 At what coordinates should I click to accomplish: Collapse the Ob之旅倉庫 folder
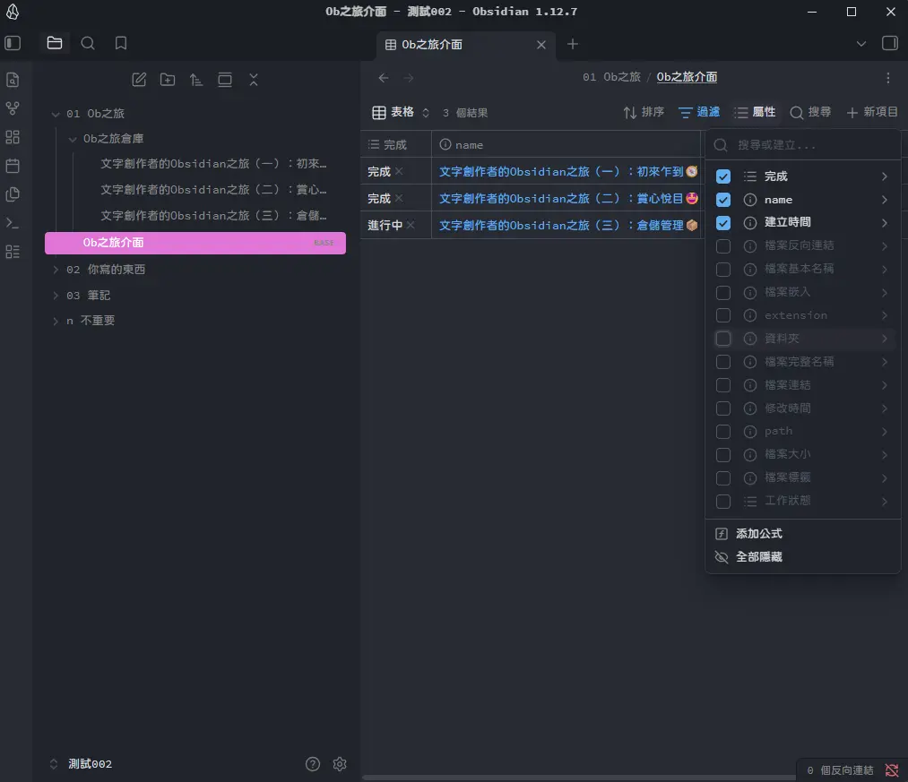click(74, 139)
